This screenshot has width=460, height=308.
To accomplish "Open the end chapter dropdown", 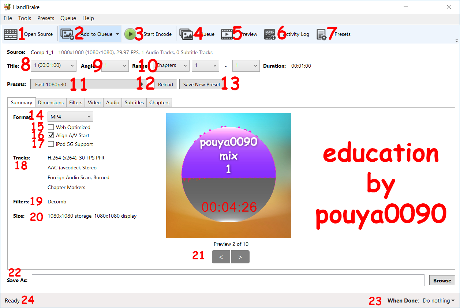I will [x=246, y=66].
